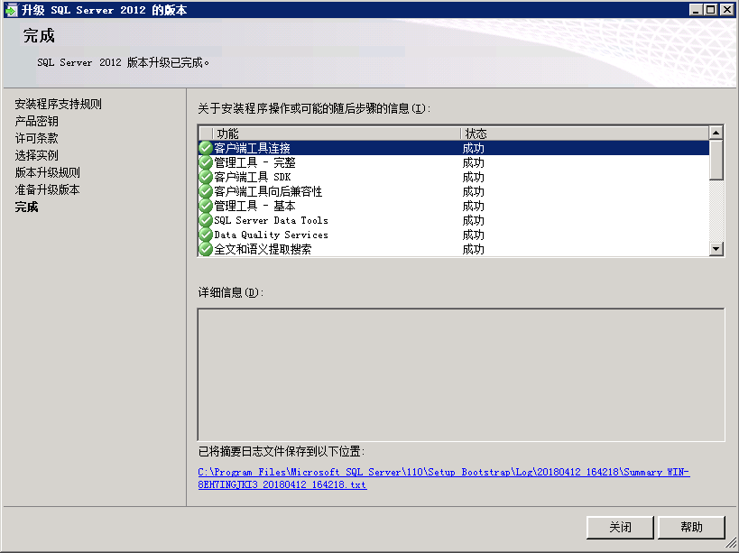Click the feature list scroll down arrow
Screen dimensions: 739x553
[716, 249]
